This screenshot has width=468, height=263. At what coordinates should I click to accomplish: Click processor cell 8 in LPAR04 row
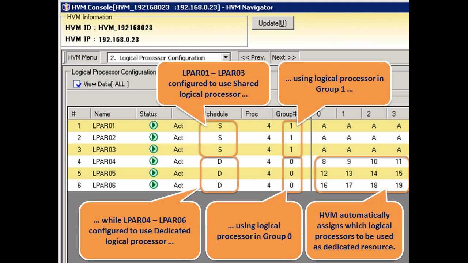(324, 161)
